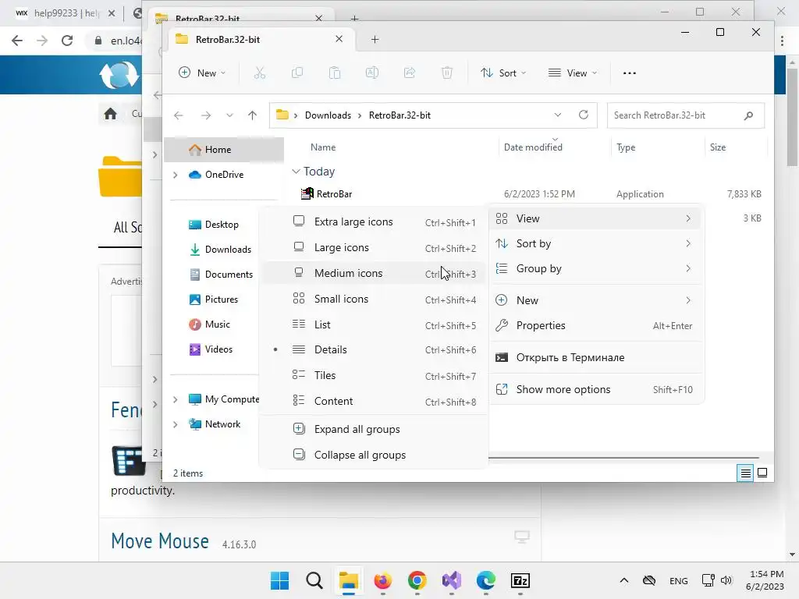Click Downloads in address breadcrumb
This screenshot has width=799, height=599.
[x=328, y=115]
